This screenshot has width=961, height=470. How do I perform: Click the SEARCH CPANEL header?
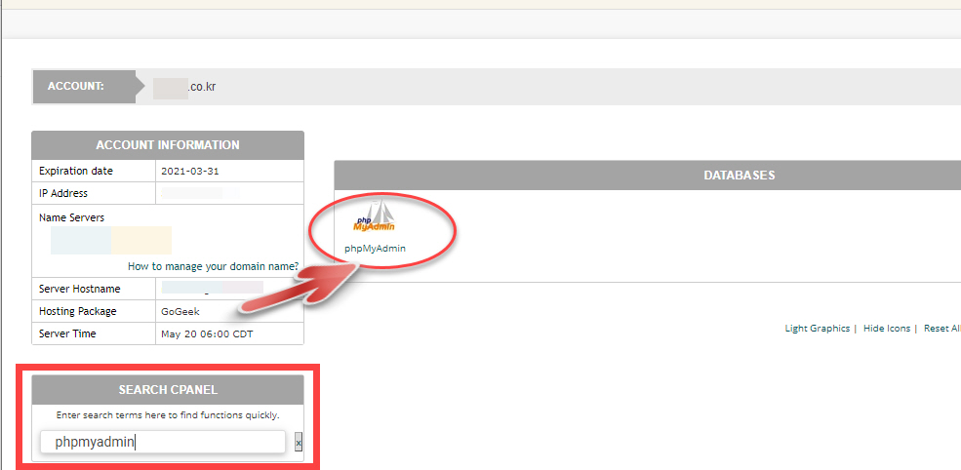[x=168, y=390]
